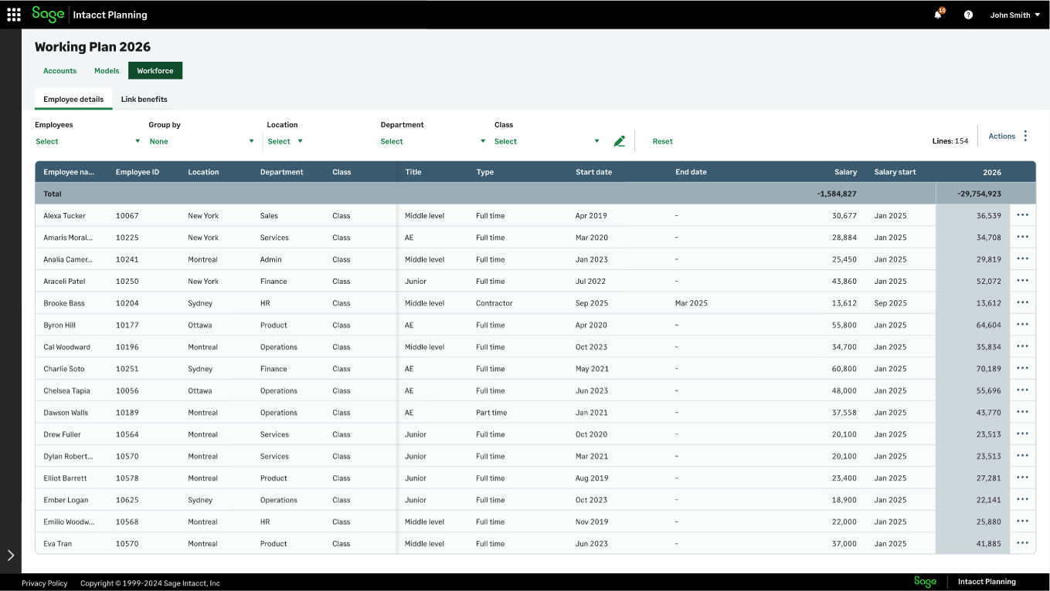Open row options for Dylan Robert...
The image size is (1050, 591).
(x=1023, y=456)
